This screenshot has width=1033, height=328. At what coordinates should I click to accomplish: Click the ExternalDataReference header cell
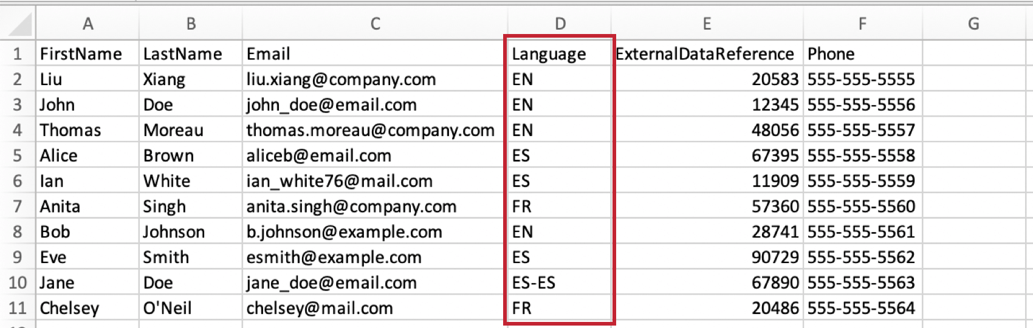coord(707,53)
